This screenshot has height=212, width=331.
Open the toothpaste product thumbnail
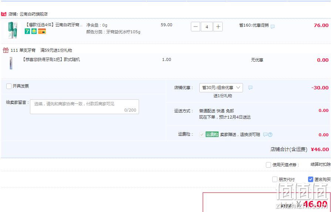pyautogui.click(x=13, y=30)
